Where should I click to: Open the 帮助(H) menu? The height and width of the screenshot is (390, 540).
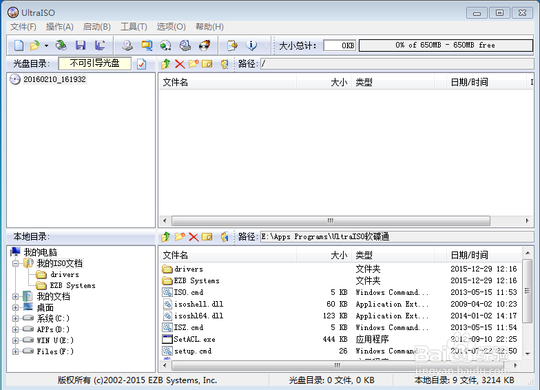[x=209, y=27]
